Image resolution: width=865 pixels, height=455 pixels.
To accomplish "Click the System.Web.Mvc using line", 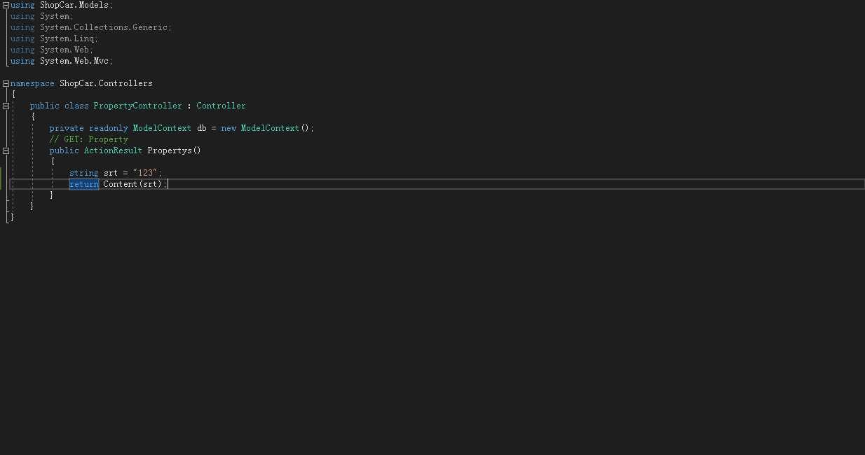I will point(62,61).
